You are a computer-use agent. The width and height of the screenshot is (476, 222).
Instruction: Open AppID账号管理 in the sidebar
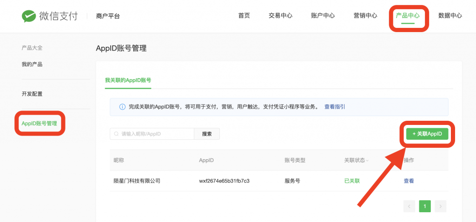[39, 124]
